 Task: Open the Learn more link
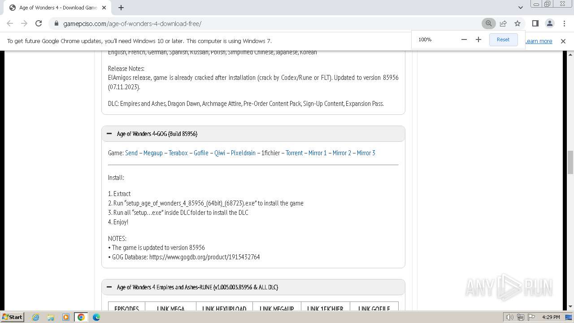(x=539, y=41)
